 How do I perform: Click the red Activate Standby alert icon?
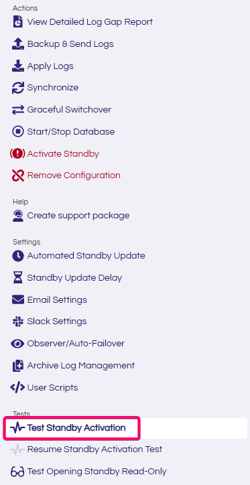(17, 153)
